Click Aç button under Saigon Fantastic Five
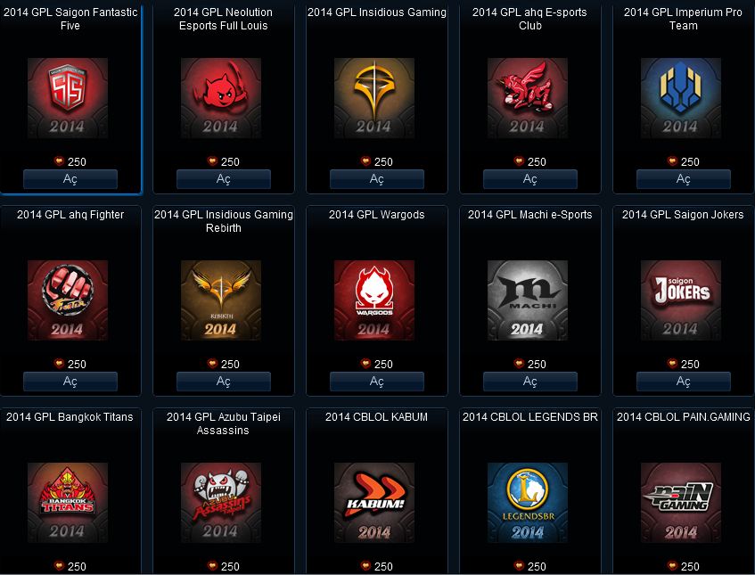The image size is (755, 575). pyautogui.click(x=70, y=179)
